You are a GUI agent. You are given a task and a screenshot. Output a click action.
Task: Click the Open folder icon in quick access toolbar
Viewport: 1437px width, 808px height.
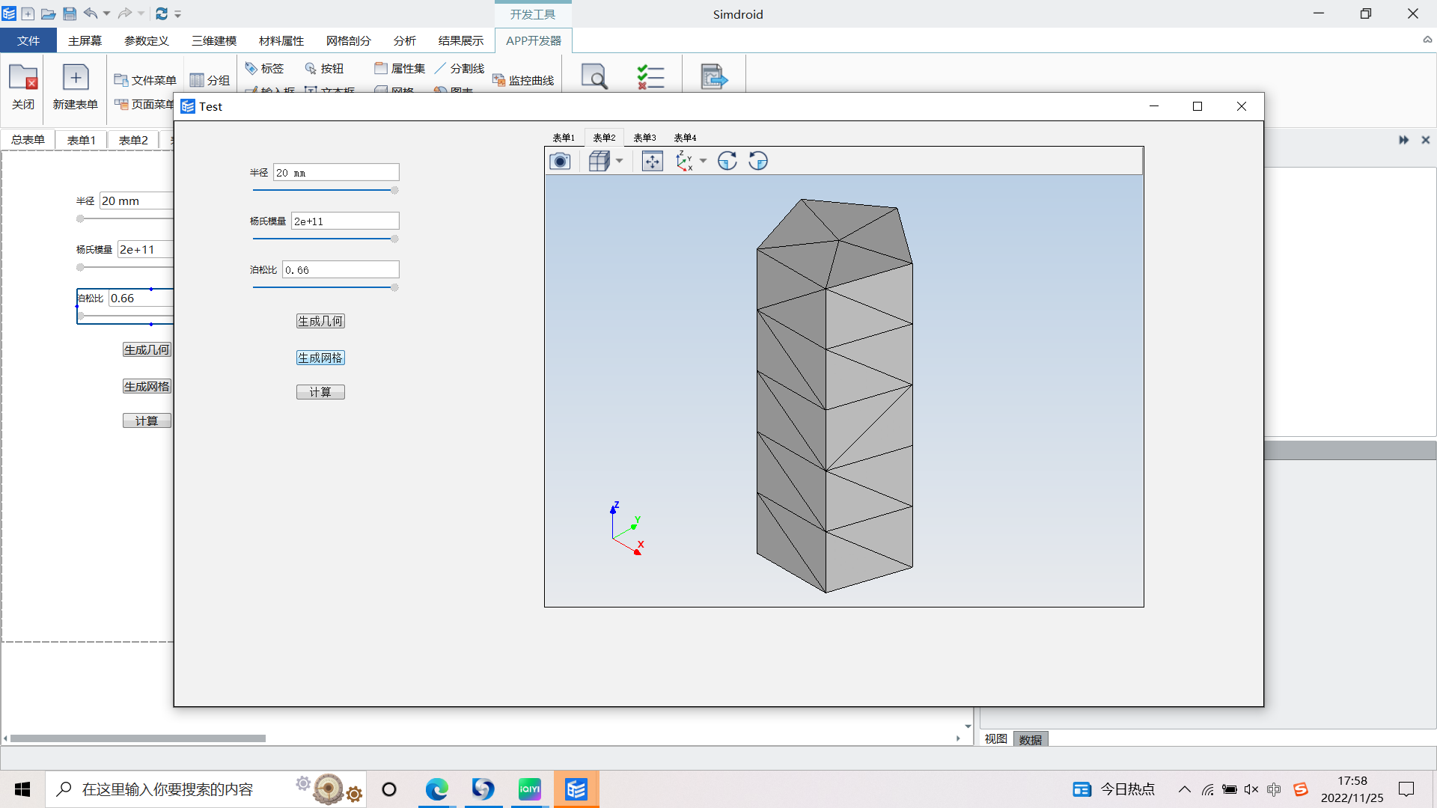tap(48, 13)
